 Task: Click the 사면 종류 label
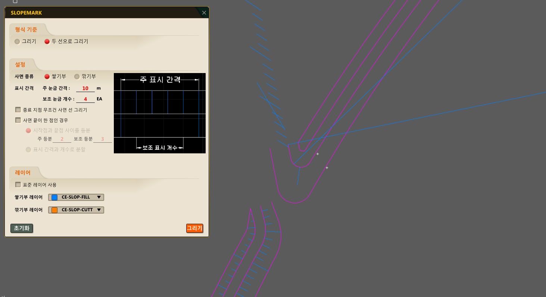pos(24,77)
